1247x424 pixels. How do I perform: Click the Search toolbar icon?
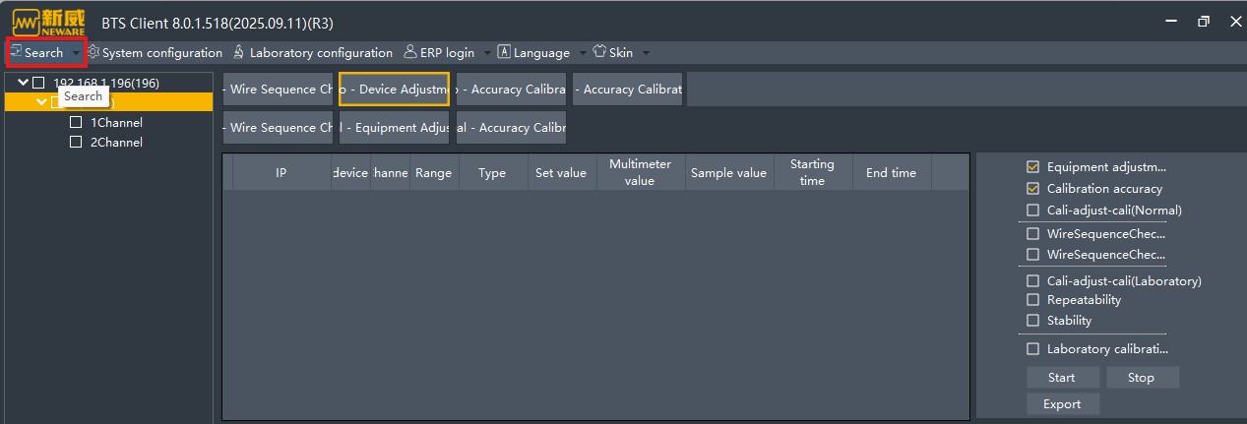[x=17, y=52]
